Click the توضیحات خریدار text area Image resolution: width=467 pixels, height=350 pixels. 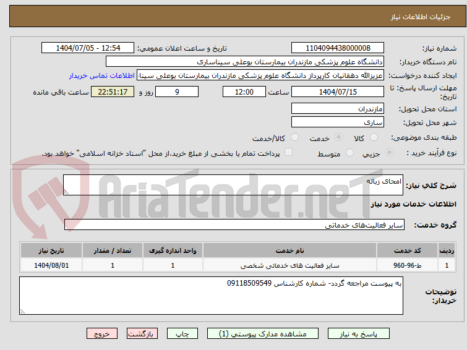[x=211, y=296]
